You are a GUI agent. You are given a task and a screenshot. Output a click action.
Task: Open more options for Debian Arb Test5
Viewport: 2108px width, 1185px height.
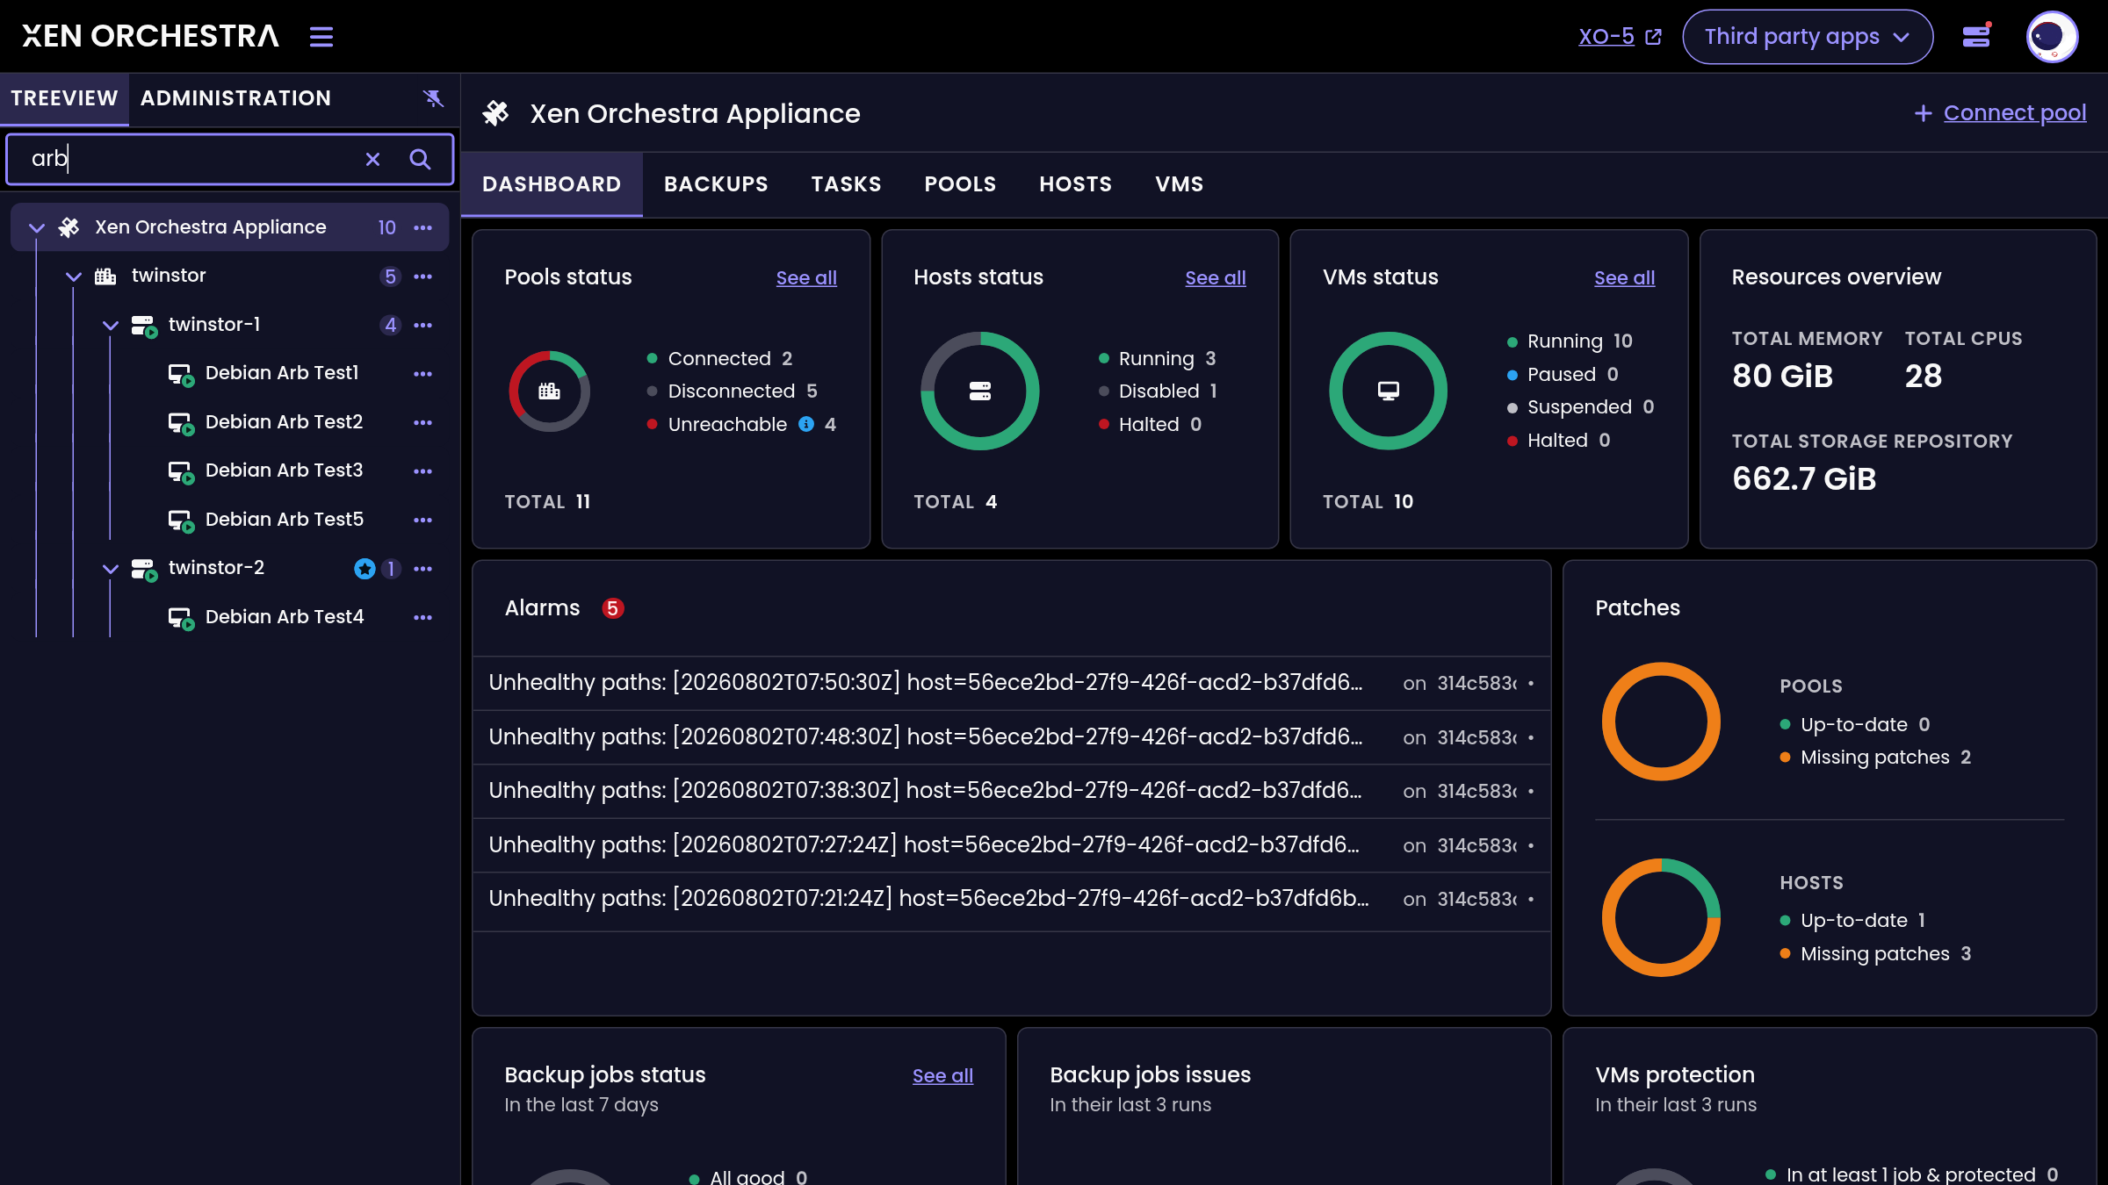[423, 520]
